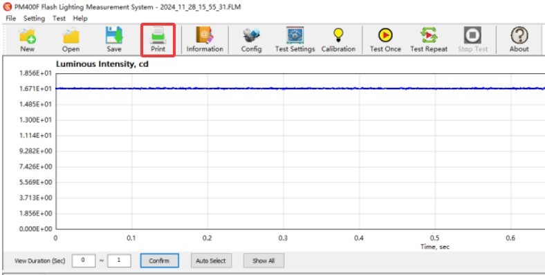Click the 'Time, sec' axis label

coord(435,247)
